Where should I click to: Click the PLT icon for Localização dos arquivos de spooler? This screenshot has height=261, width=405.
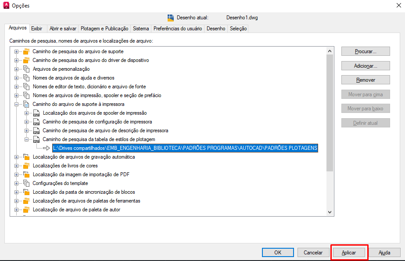[x=36, y=113]
